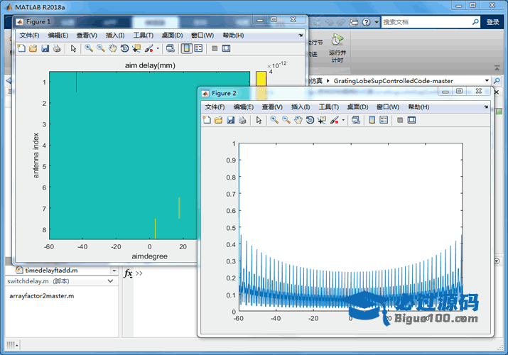Select the Pan hand tool in Figure 2
This screenshot has width=508, height=355.
[x=298, y=120]
